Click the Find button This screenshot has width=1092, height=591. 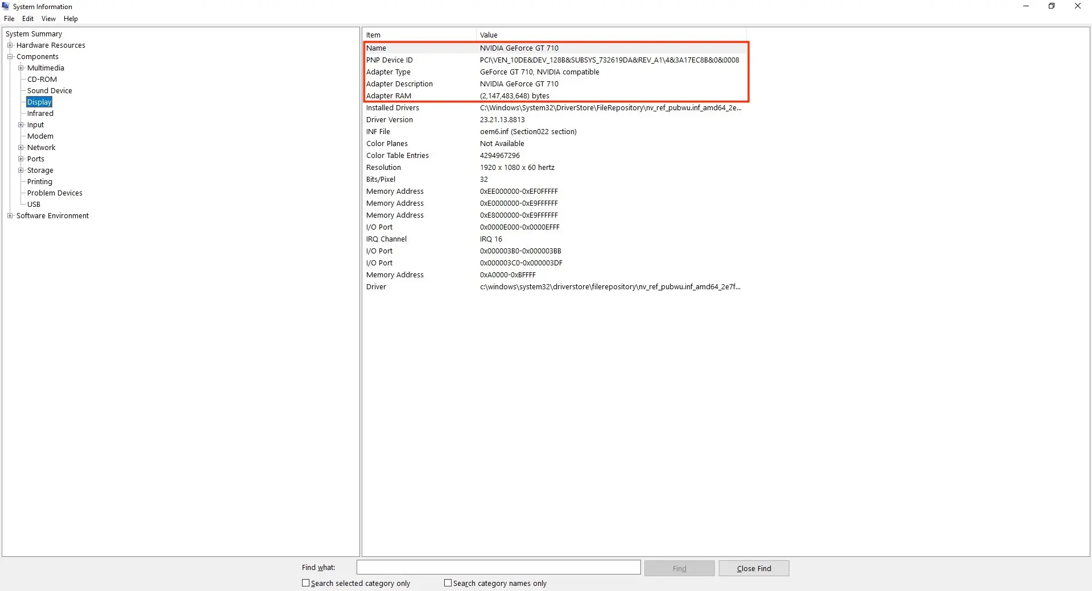click(x=679, y=568)
